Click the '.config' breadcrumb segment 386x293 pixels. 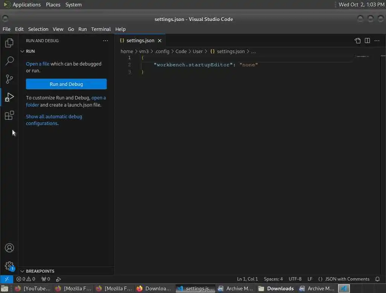(162, 52)
